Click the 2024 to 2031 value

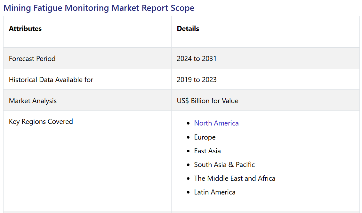pyautogui.click(x=197, y=59)
